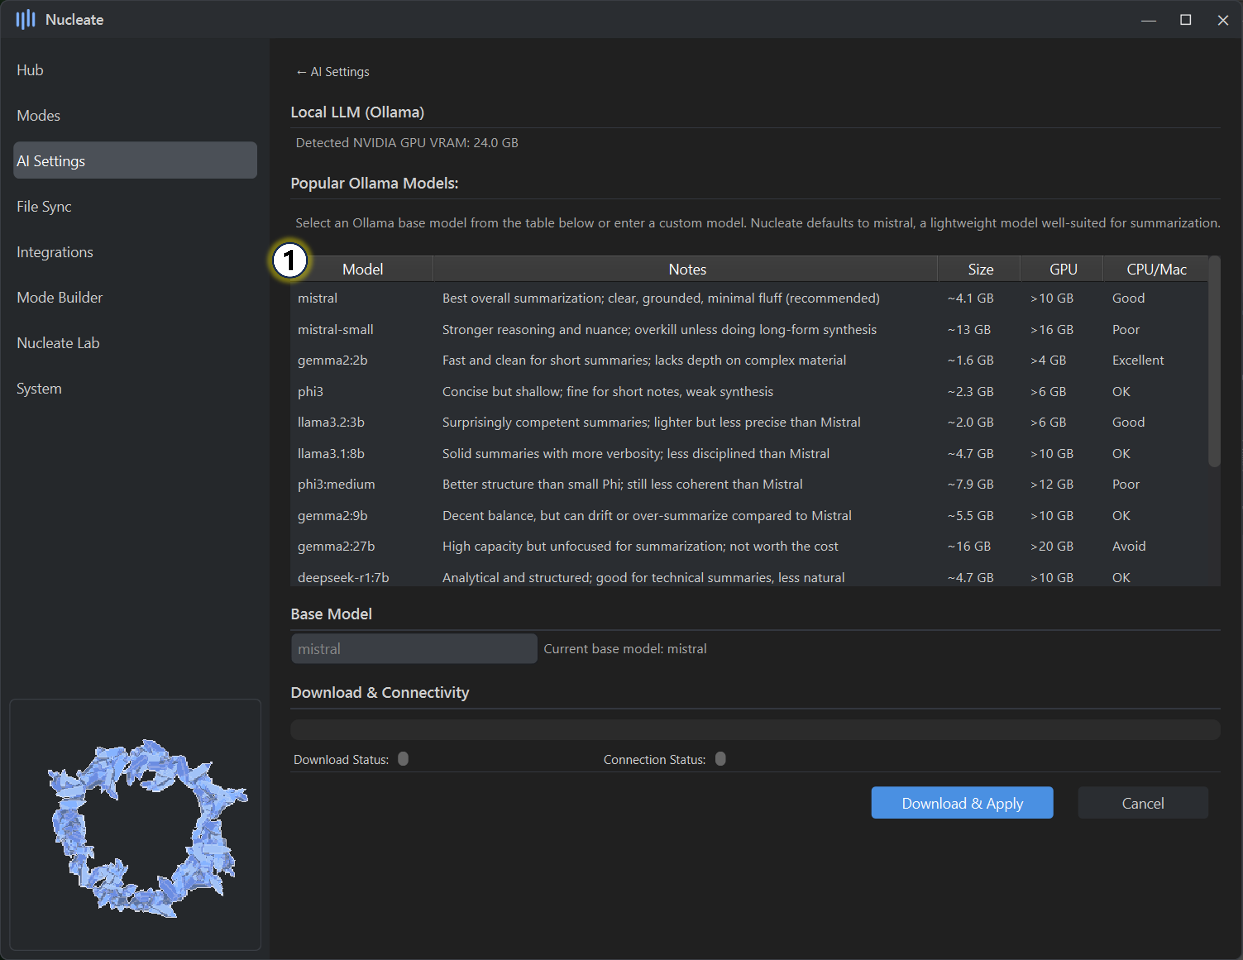Click the Connection Status indicator
This screenshot has height=960, width=1243.
[x=720, y=759]
